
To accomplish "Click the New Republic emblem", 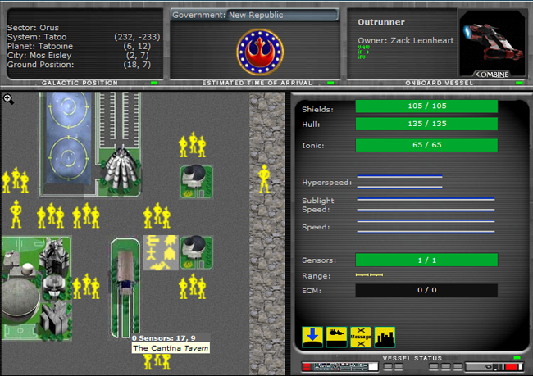I will click(261, 52).
